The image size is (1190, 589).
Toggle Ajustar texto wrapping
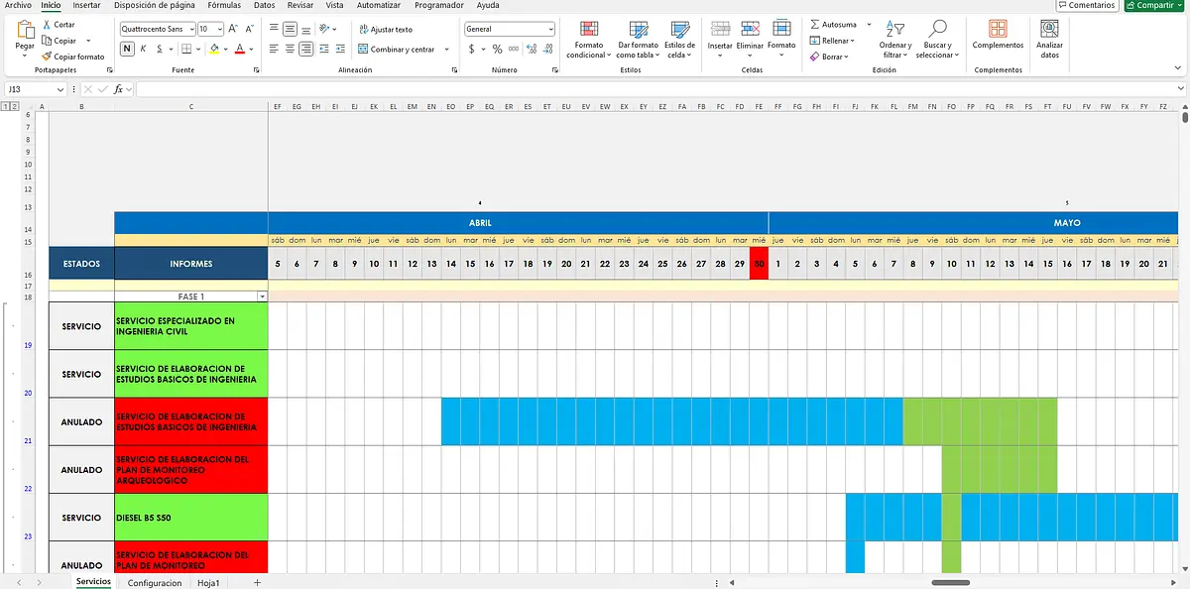coord(385,30)
